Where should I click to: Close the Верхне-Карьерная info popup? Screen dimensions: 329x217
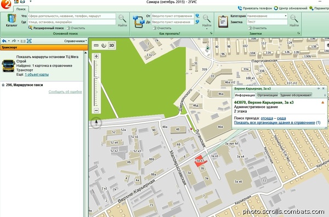pyautogui.click(x=324, y=88)
